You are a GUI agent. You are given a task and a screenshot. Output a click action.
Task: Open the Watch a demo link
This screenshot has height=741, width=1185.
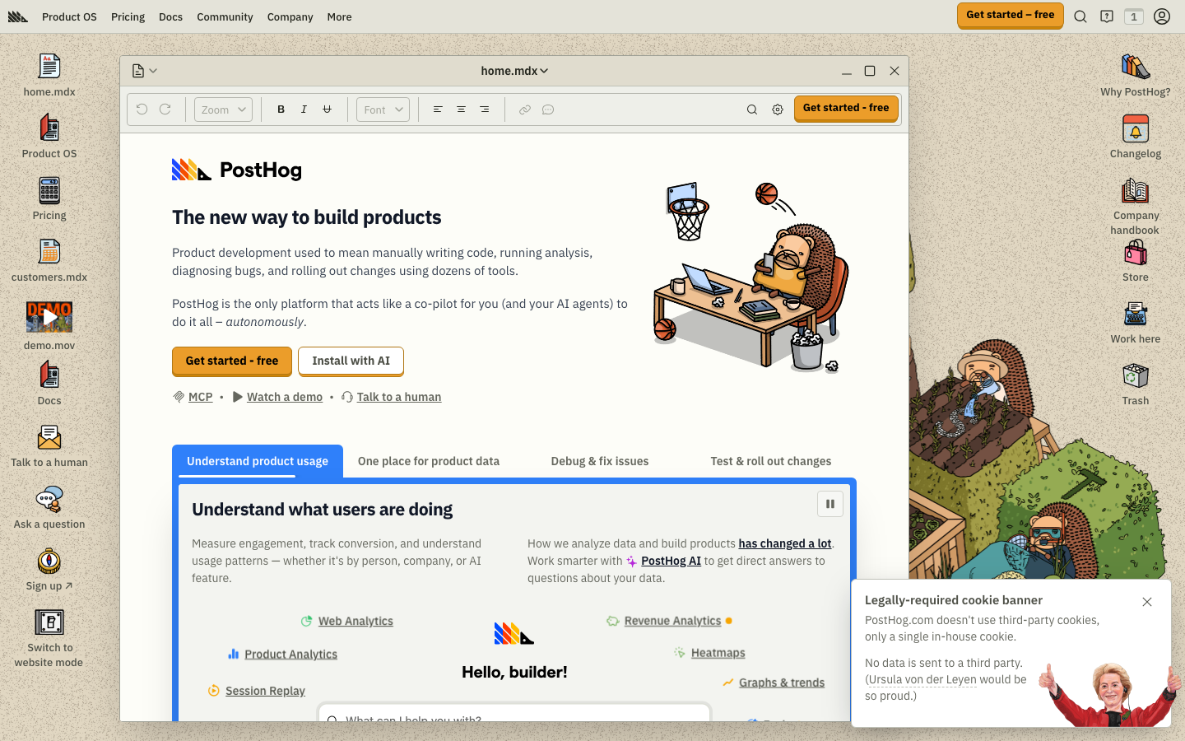point(285,397)
